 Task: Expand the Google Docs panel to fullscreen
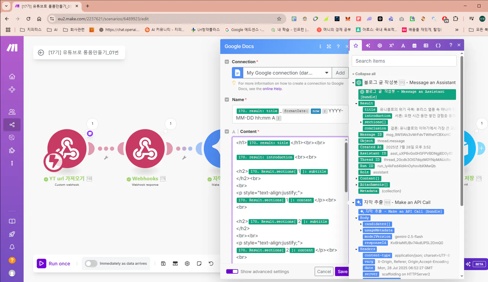pos(329,47)
